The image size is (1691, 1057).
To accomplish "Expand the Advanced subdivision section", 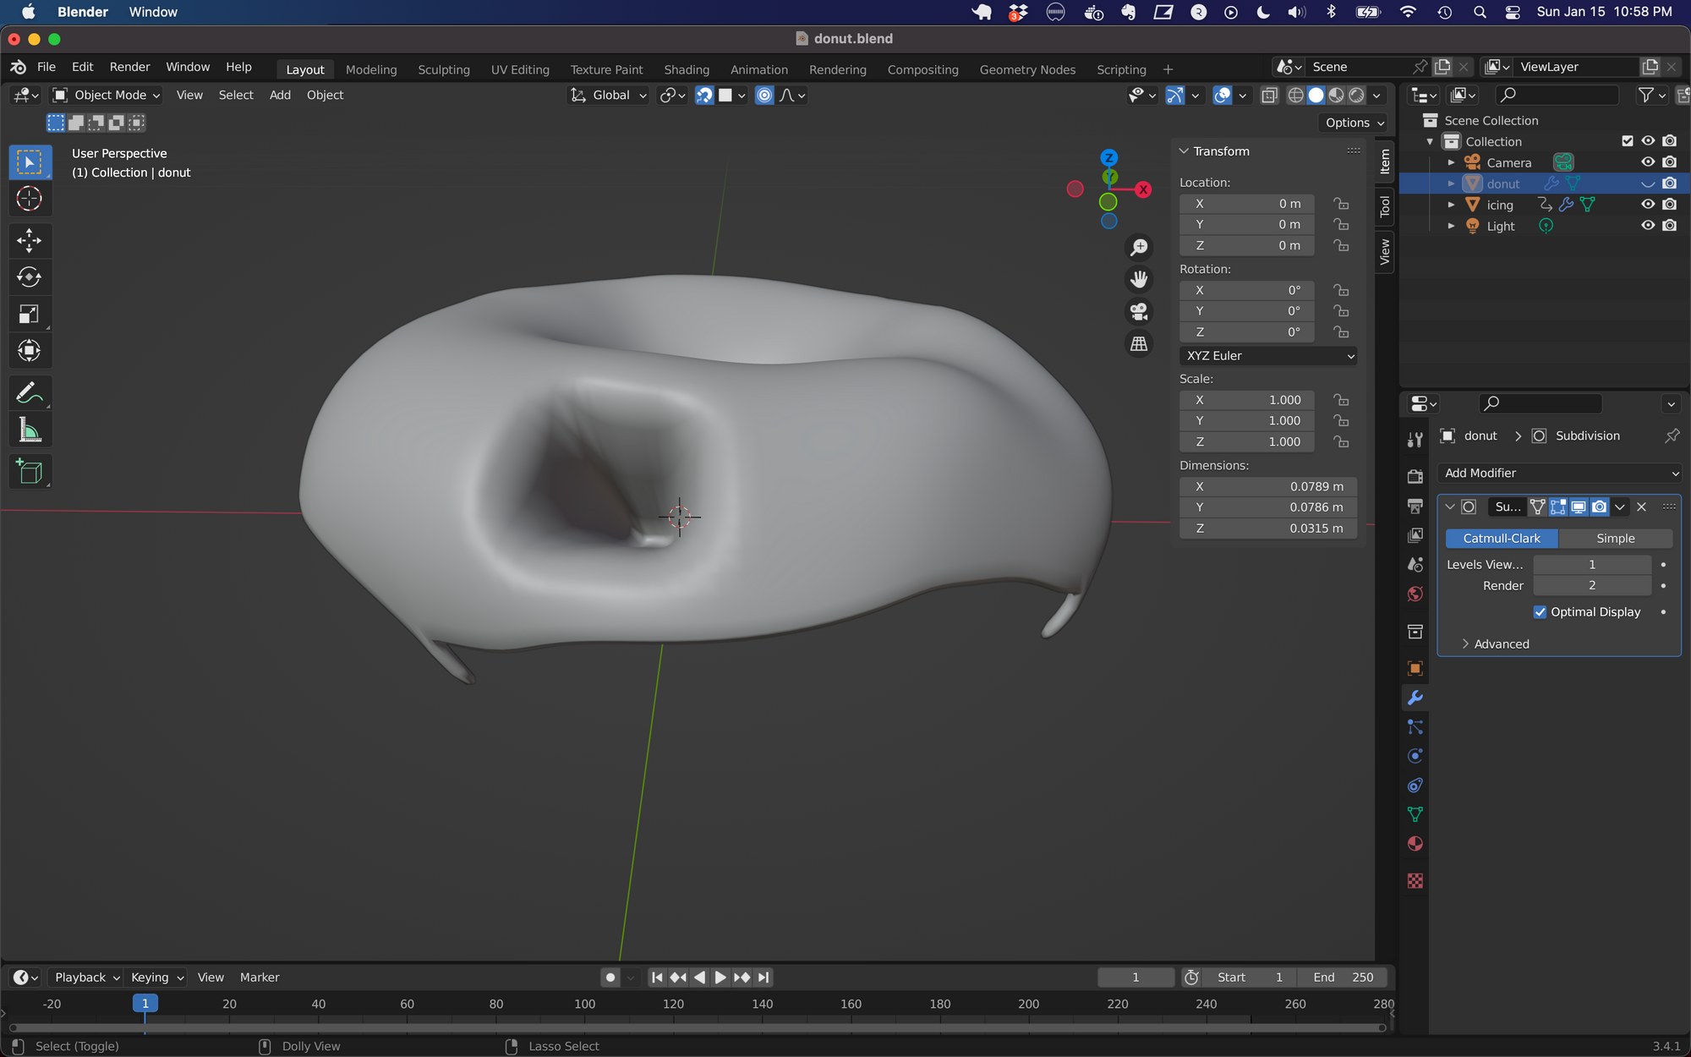I will click(1501, 644).
